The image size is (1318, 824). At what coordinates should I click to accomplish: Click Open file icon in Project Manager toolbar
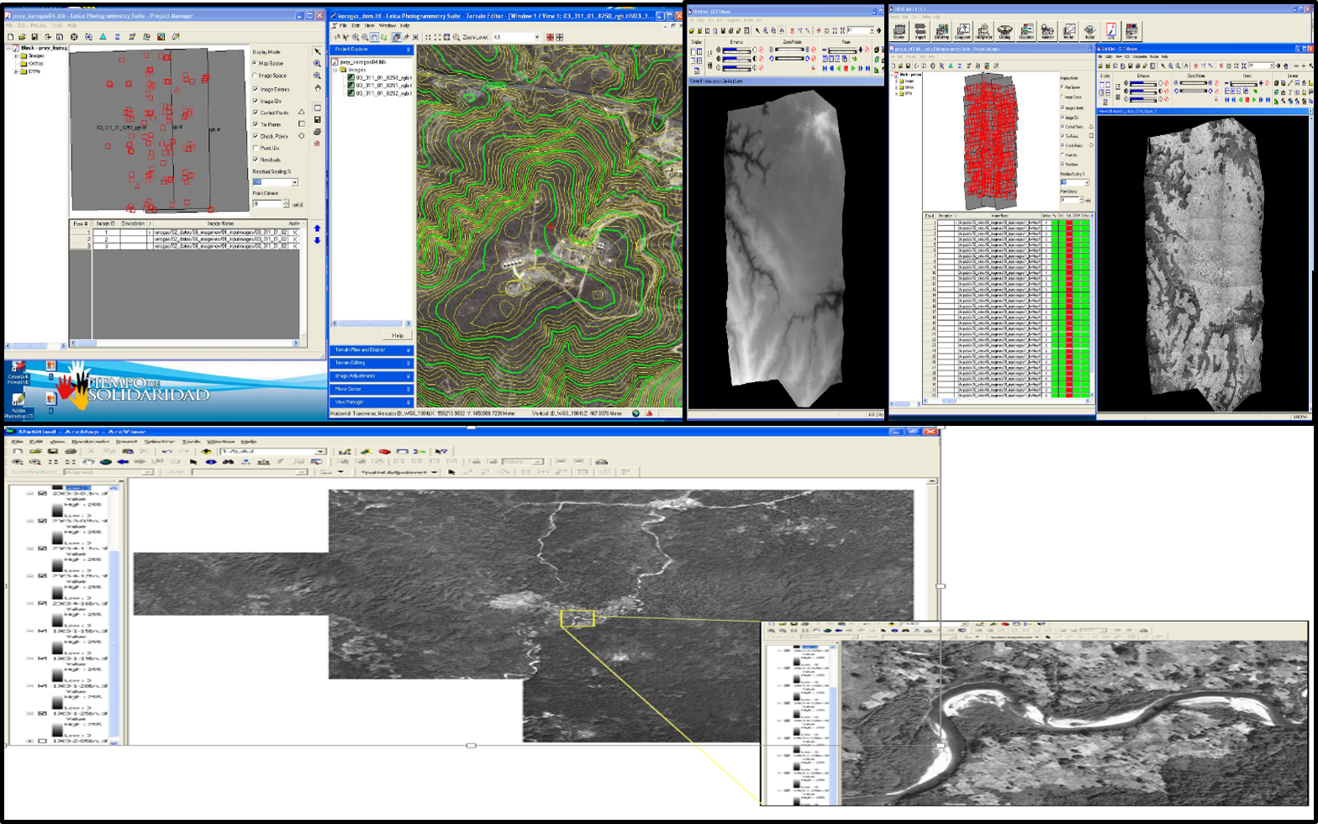point(22,37)
